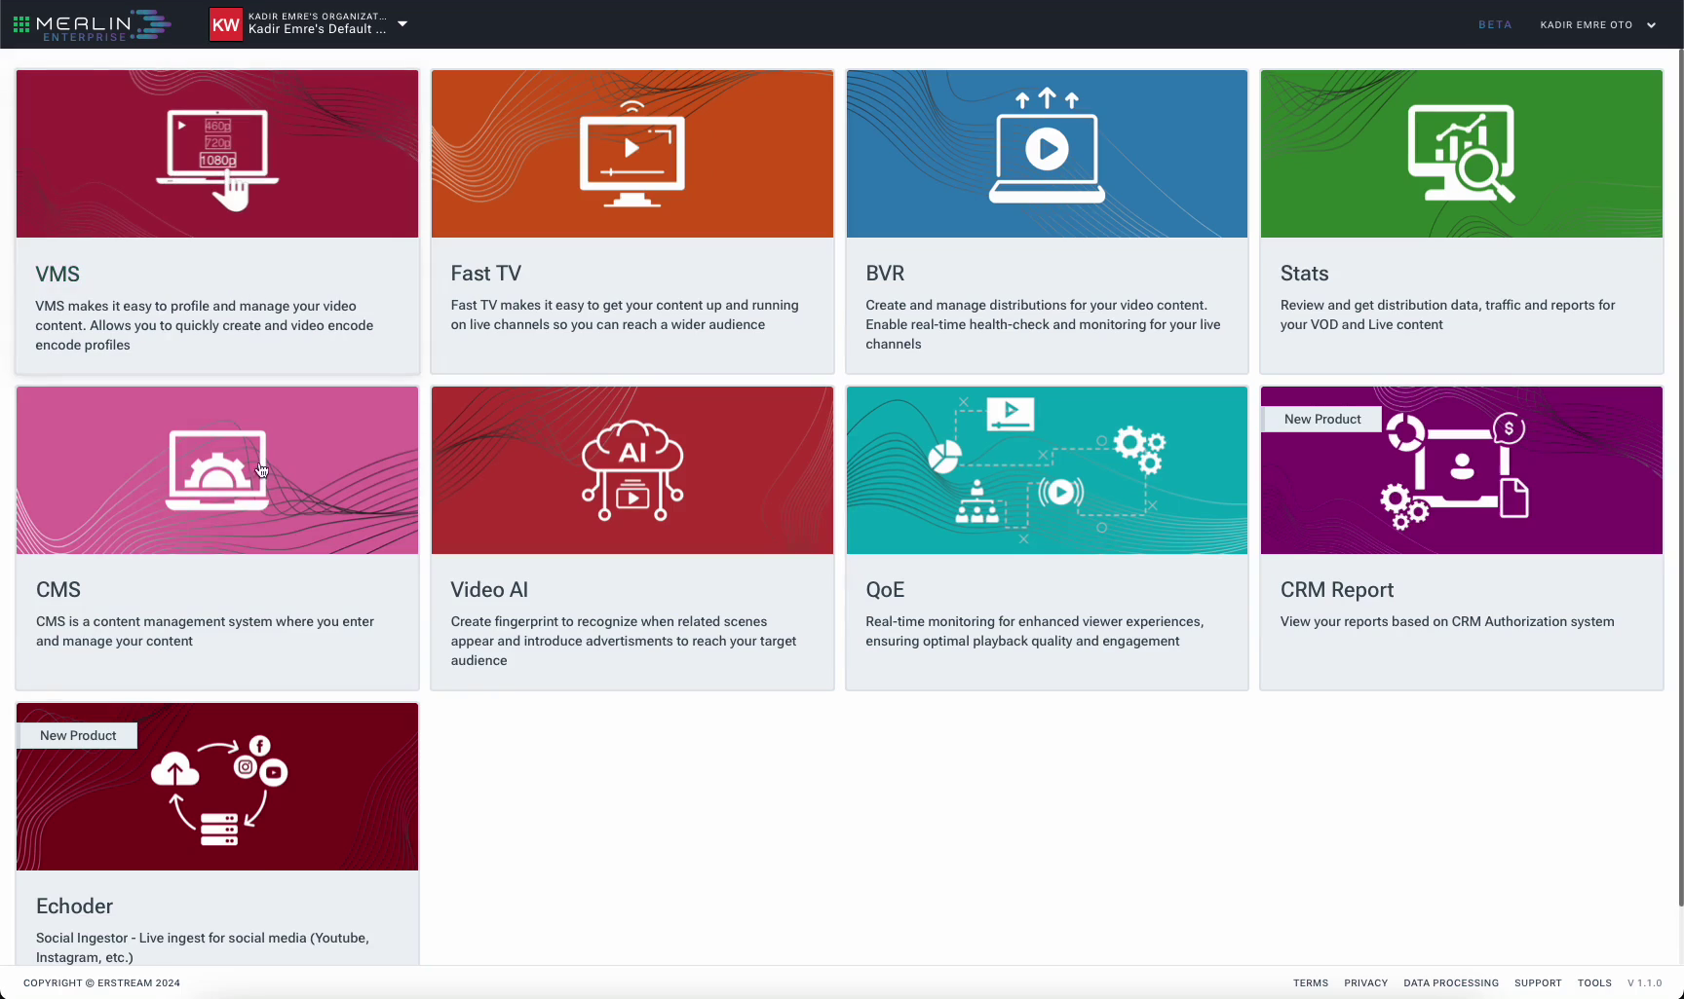Click the Video AI description text
The width and height of the screenshot is (1684, 999).
coord(624,641)
